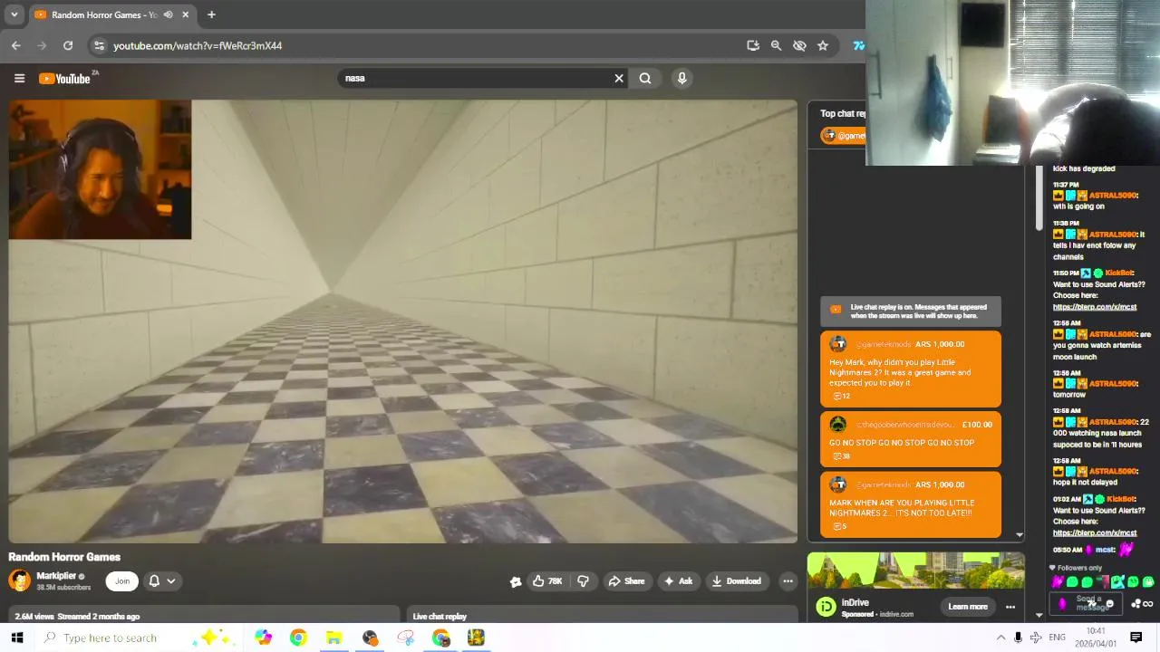Open the inDrive ad options menu
The height and width of the screenshot is (652, 1160).
[1010, 607]
